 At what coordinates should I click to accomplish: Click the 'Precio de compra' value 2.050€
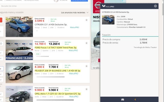143,40
